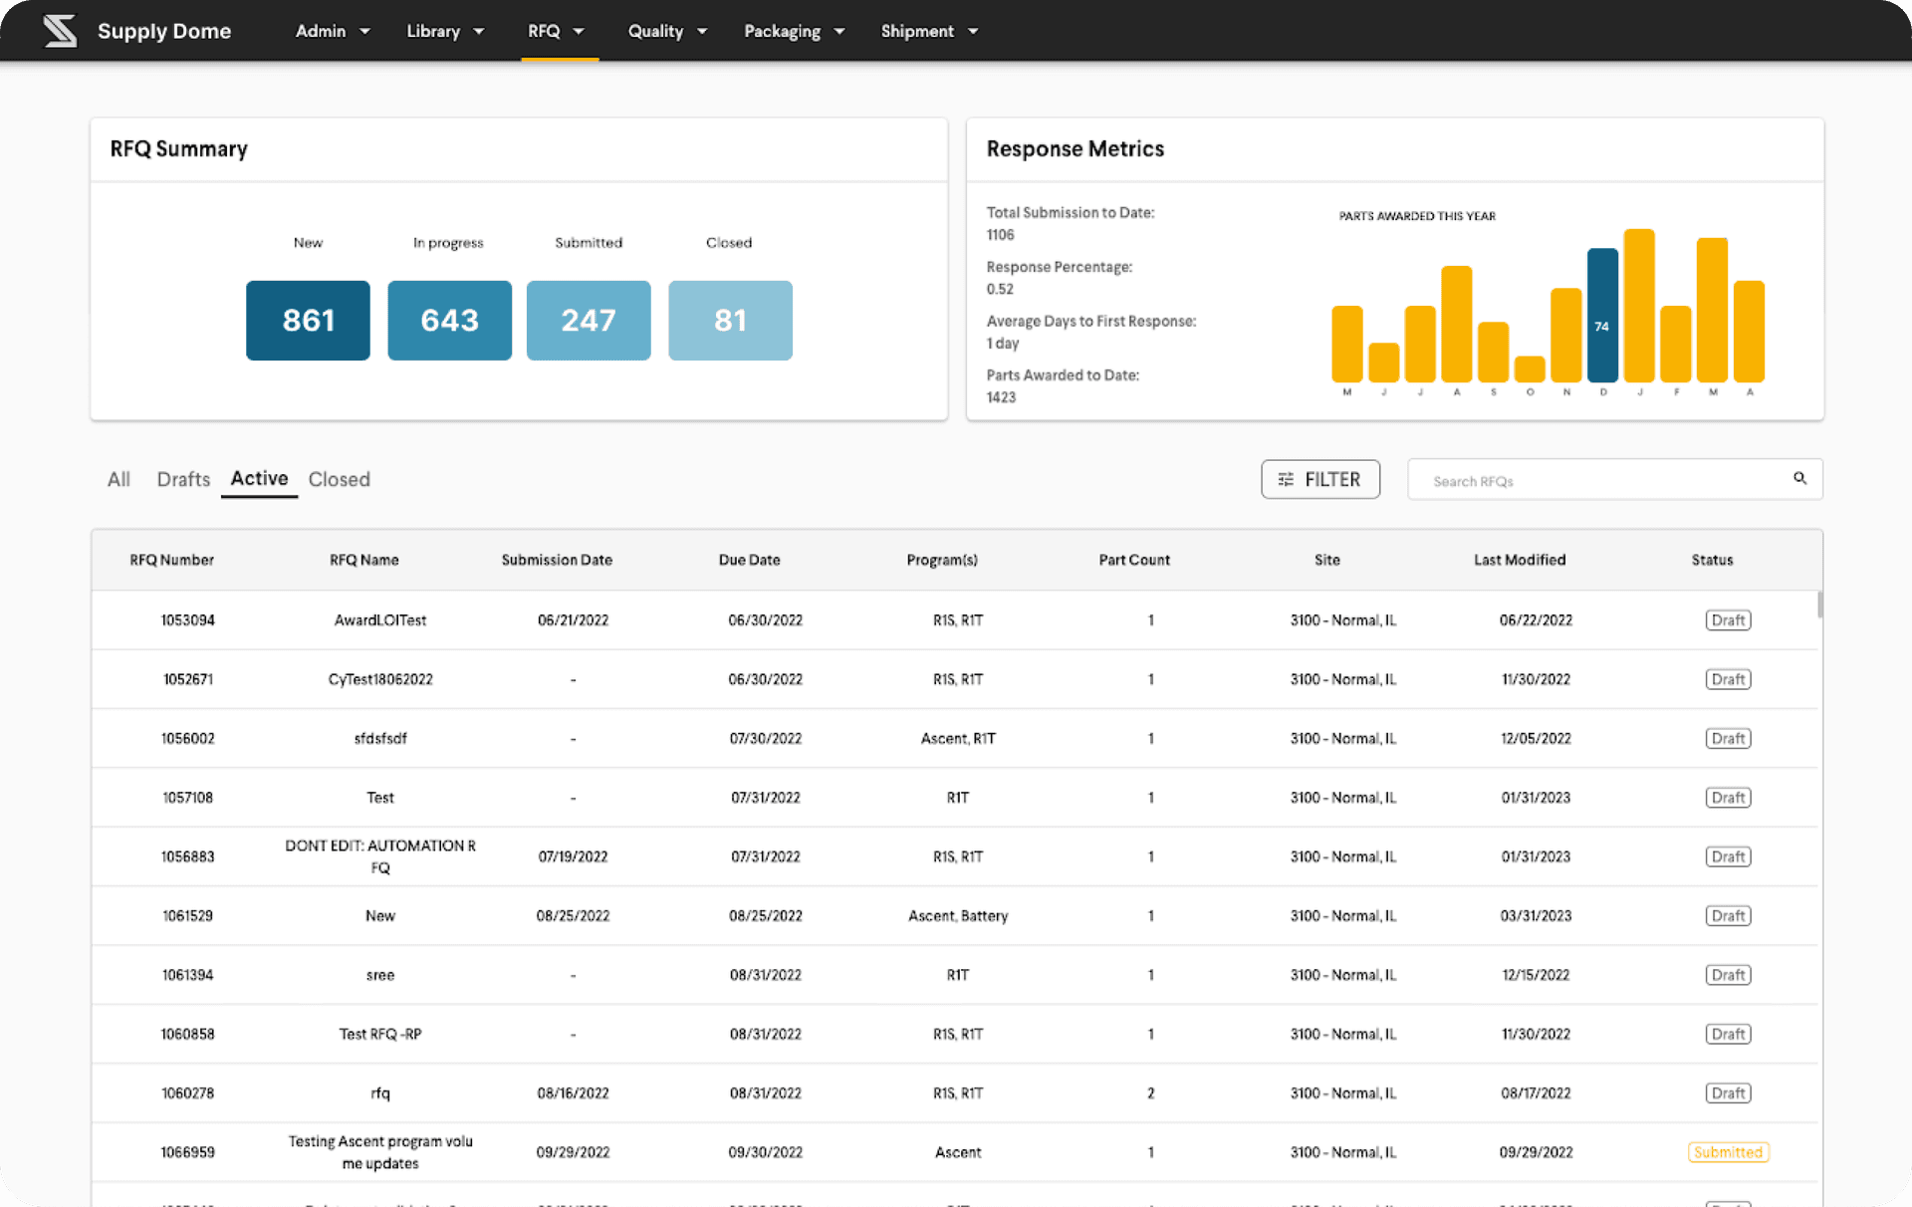This screenshot has width=1912, height=1207.
Task: Click the Supply Dome logo icon
Action: pos(60,31)
